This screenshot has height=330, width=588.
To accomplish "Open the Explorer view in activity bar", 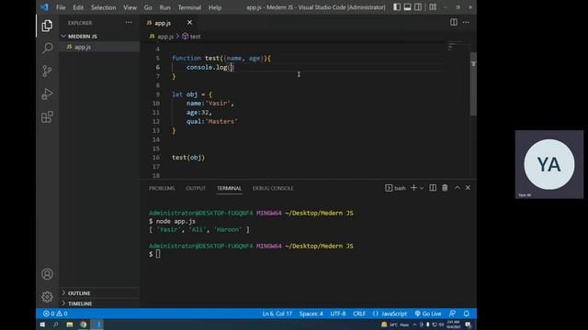I will pos(47,26).
